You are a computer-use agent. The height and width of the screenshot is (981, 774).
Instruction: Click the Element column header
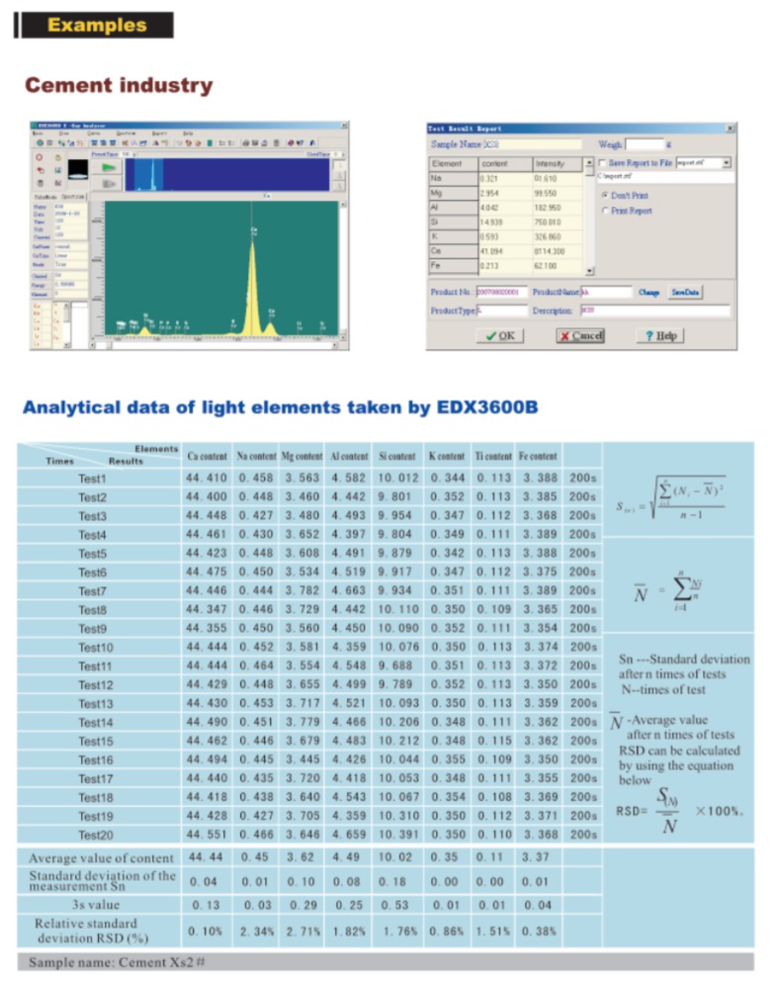pos(454,164)
